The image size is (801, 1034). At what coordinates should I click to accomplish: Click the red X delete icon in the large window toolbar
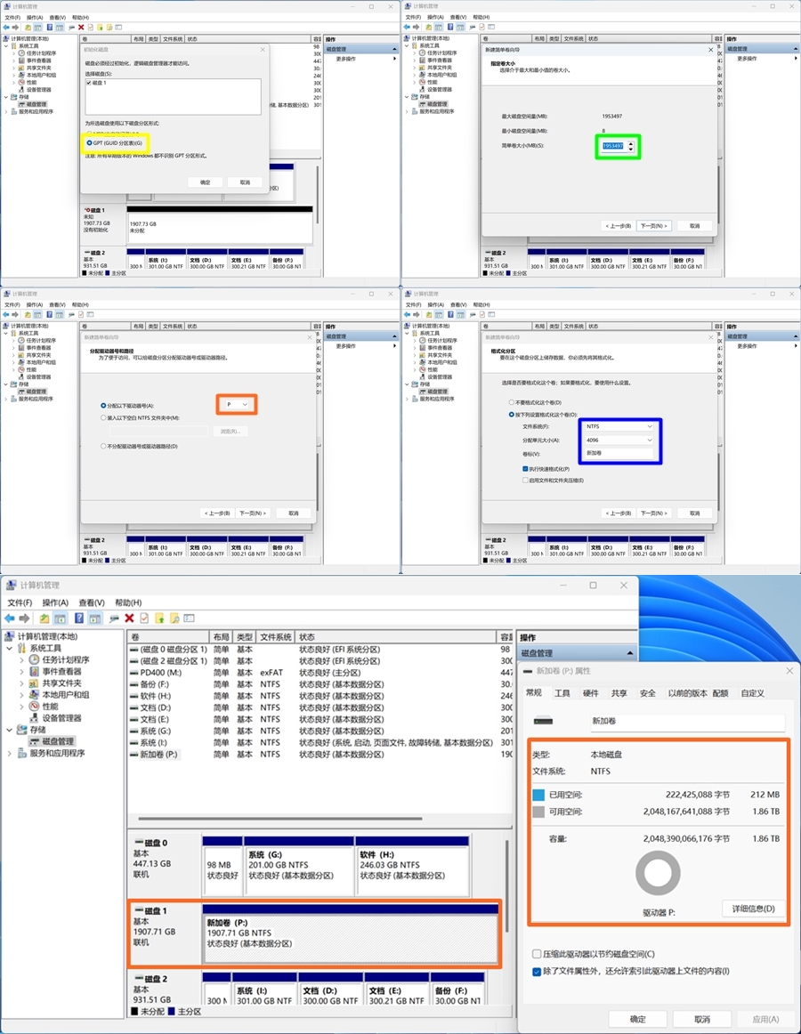click(x=129, y=618)
